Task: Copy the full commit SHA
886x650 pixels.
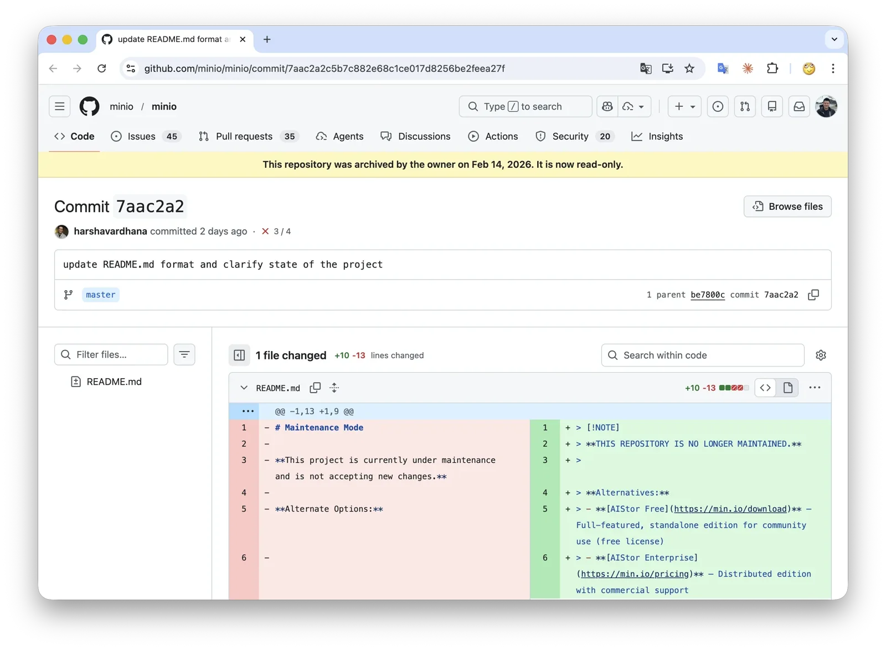Action: (813, 295)
